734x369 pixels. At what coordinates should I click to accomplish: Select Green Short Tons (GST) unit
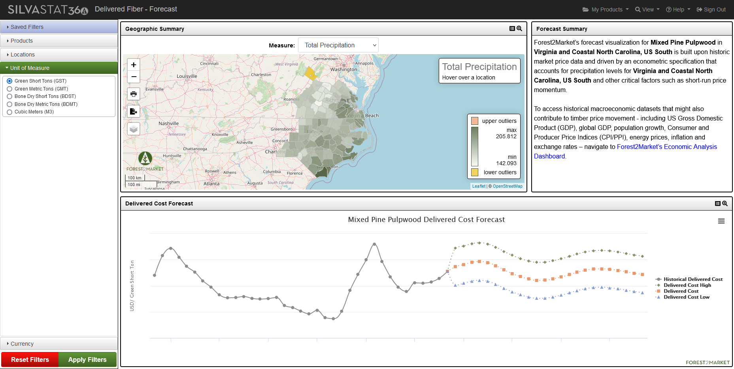coord(9,81)
